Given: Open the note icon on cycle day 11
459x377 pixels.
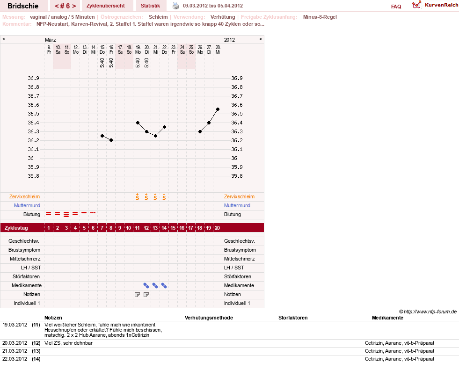Looking at the screenshot, I should coord(137,295).
